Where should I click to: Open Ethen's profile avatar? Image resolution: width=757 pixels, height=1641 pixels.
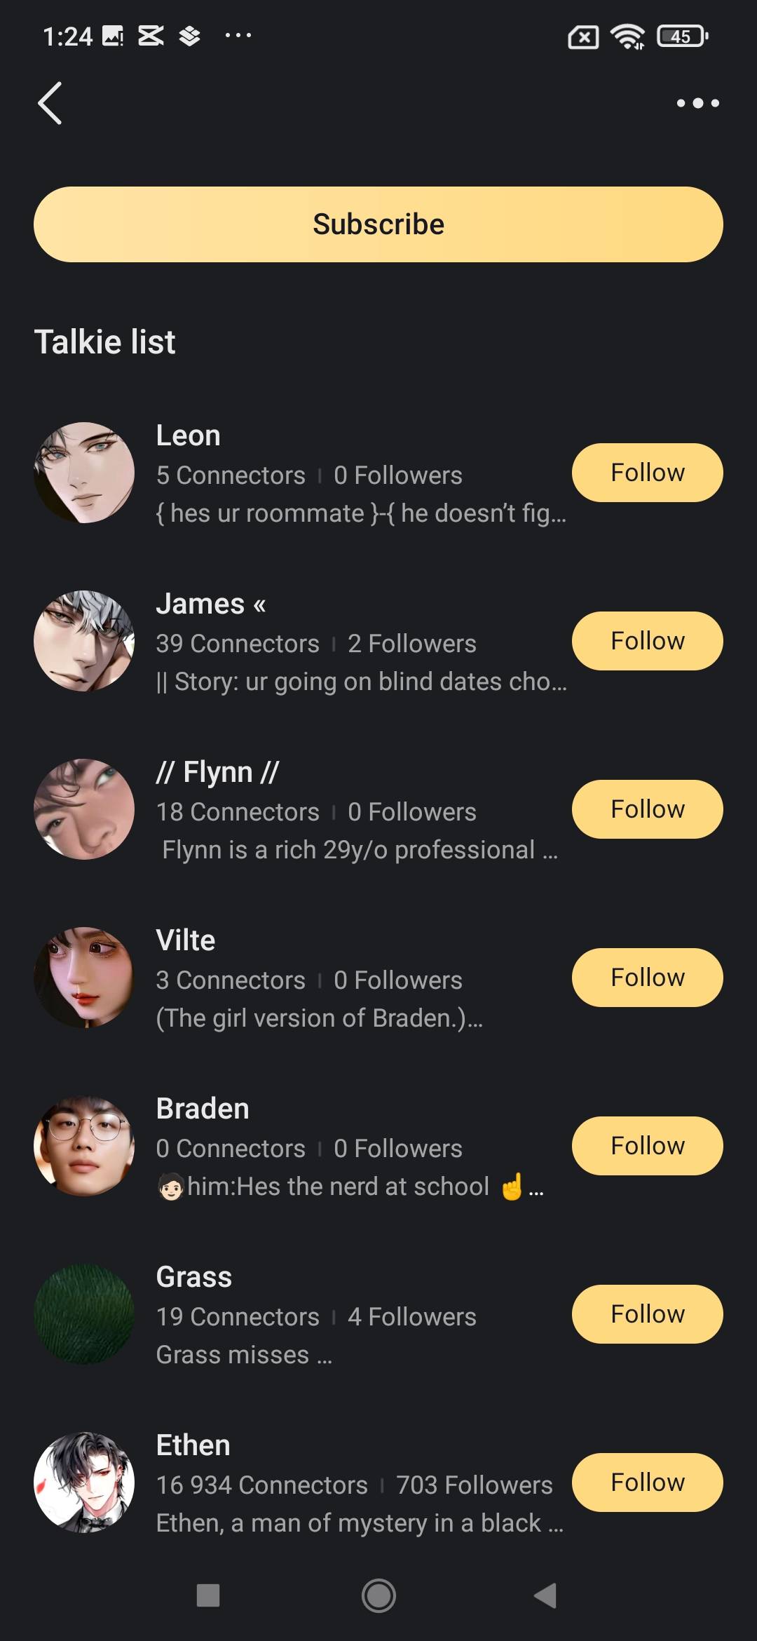point(84,1483)
